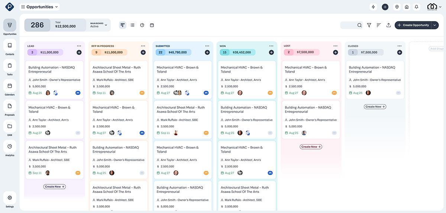Viewport: 446px width, 213px height.
Task: Open SUBMITTED stage three-dot menu
Action: [207, 46]
